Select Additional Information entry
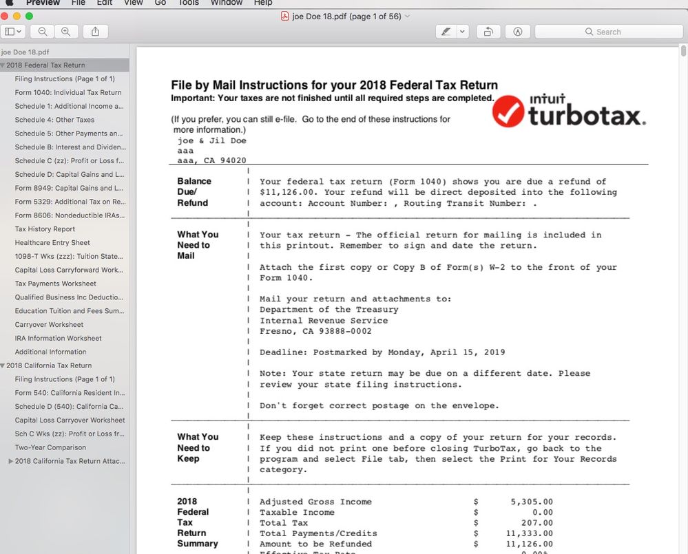688x554 pixels. (x=50, y=352)
